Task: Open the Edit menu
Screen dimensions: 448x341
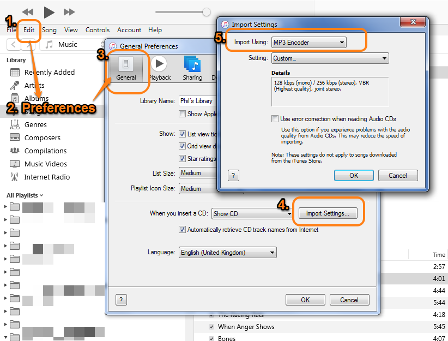Action: tap(29, 30)
